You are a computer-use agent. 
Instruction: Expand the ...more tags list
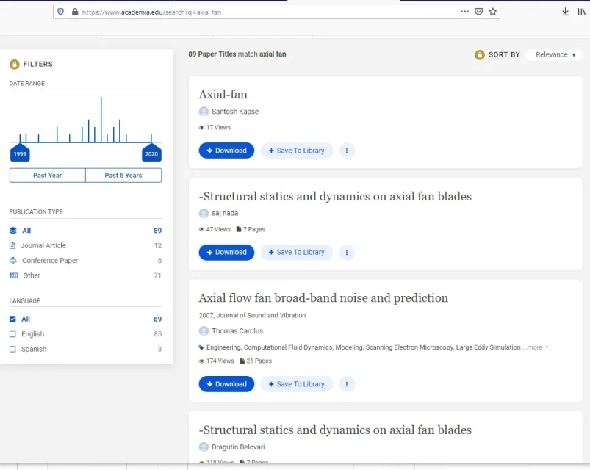pyautogui.click(x=535, y=347)
